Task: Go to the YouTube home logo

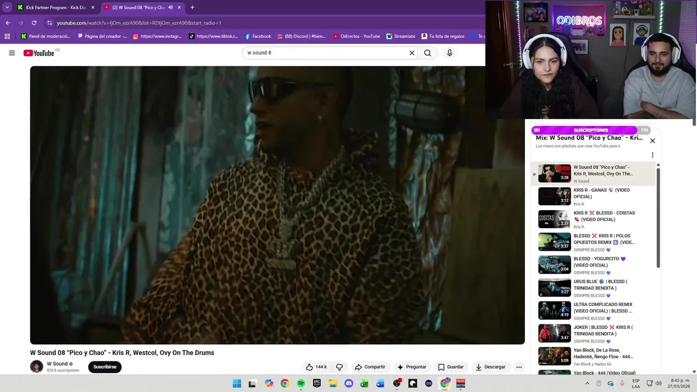Action: coord(39,53)
